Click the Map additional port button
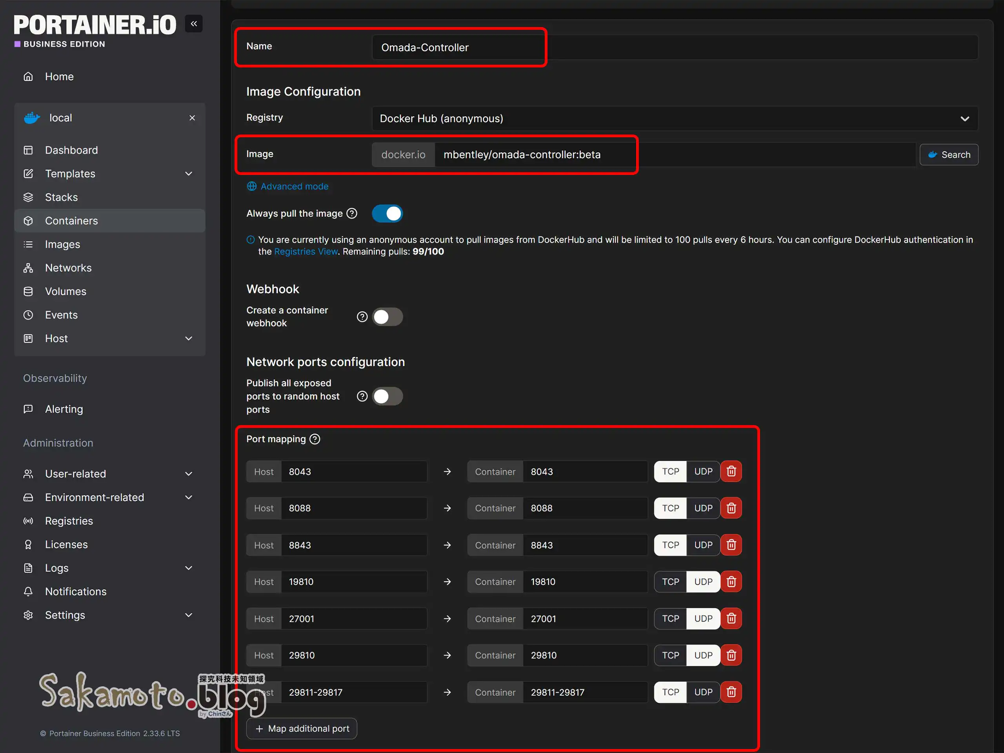The image size is (1004, 753). [302, 729]
